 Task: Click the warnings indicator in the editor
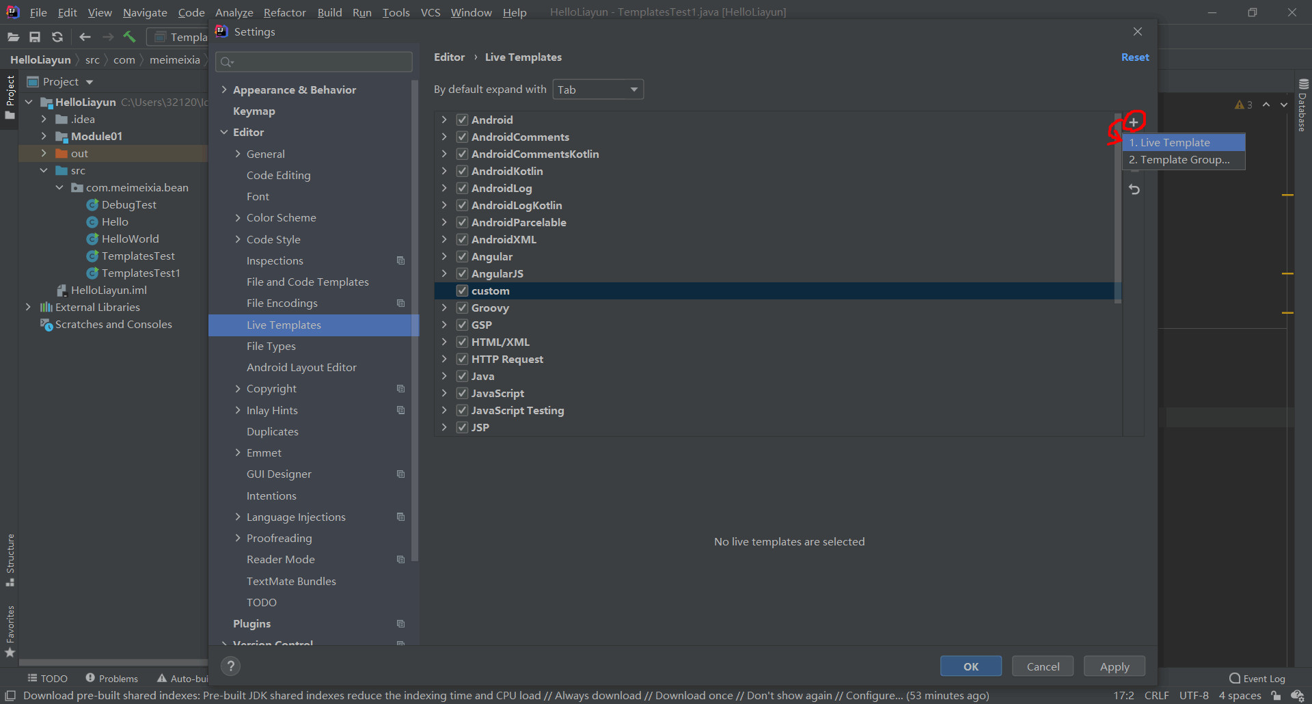click(x=1244, y=105)
